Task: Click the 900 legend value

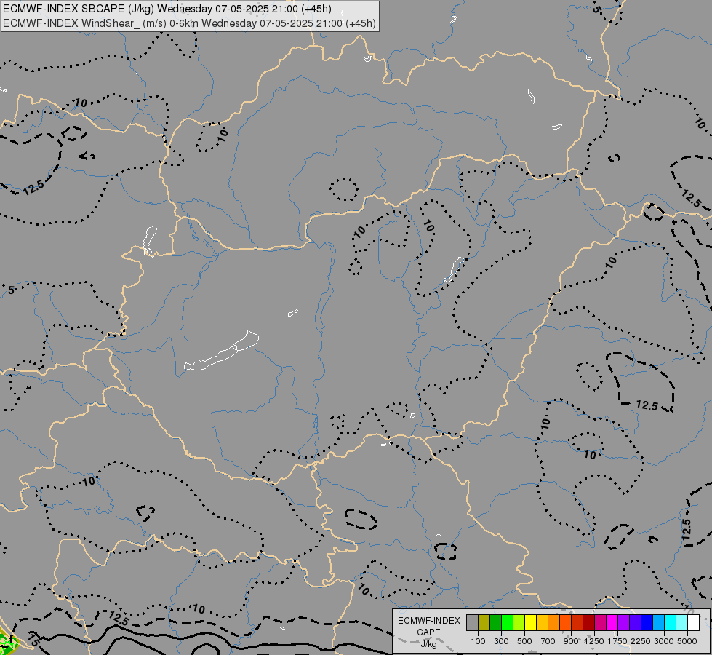Action: (571, 641)
